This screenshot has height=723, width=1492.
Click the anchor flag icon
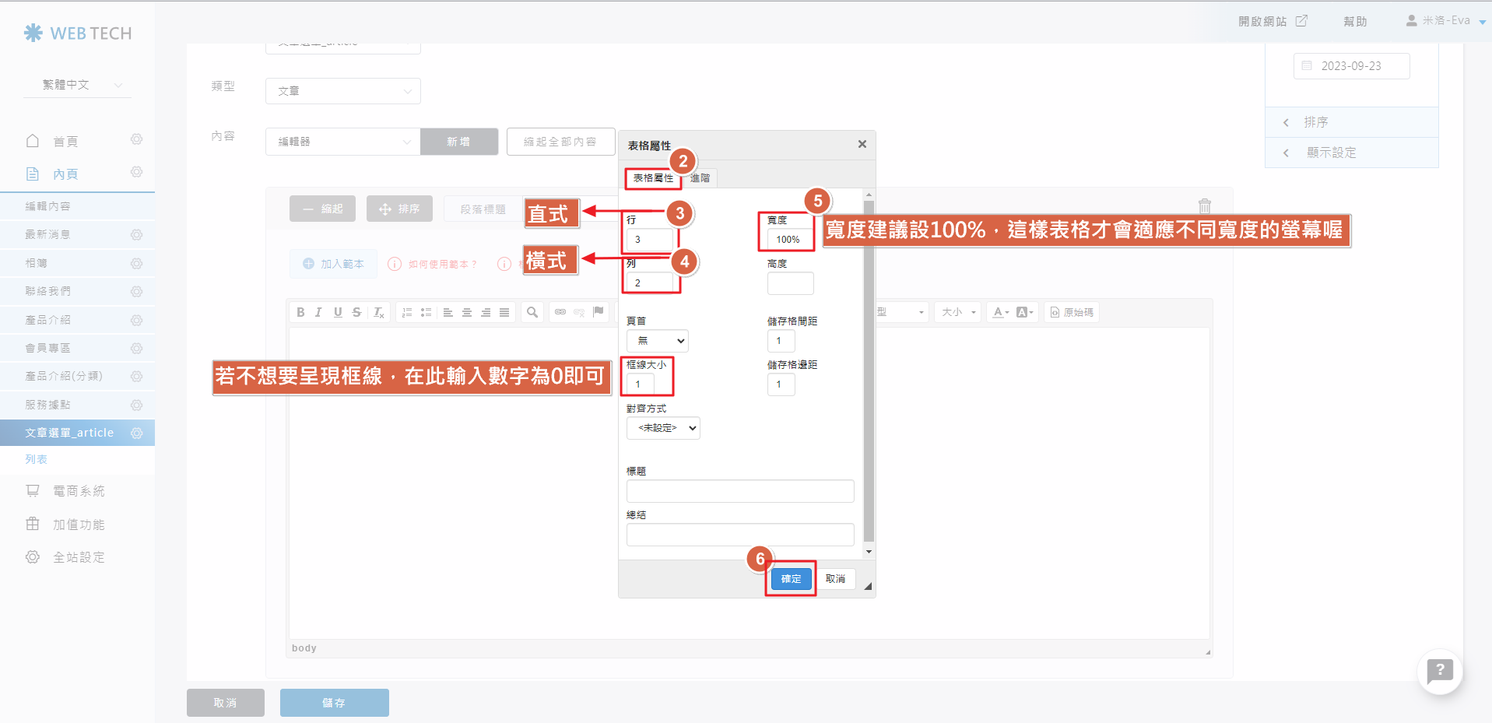pos(598,312)
